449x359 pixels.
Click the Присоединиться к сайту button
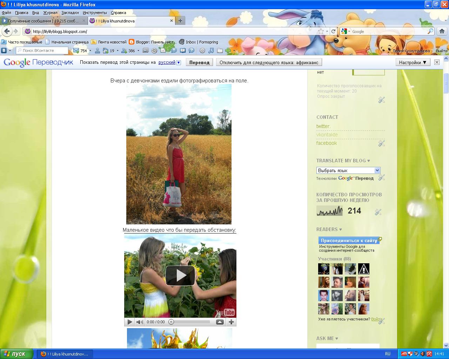(349, 241)
